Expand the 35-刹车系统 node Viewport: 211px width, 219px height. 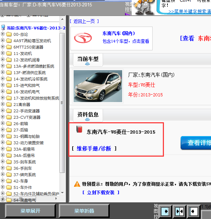2,162
